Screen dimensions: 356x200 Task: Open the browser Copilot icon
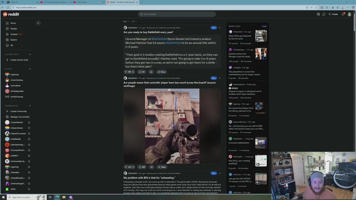click(x=353, y=7)
